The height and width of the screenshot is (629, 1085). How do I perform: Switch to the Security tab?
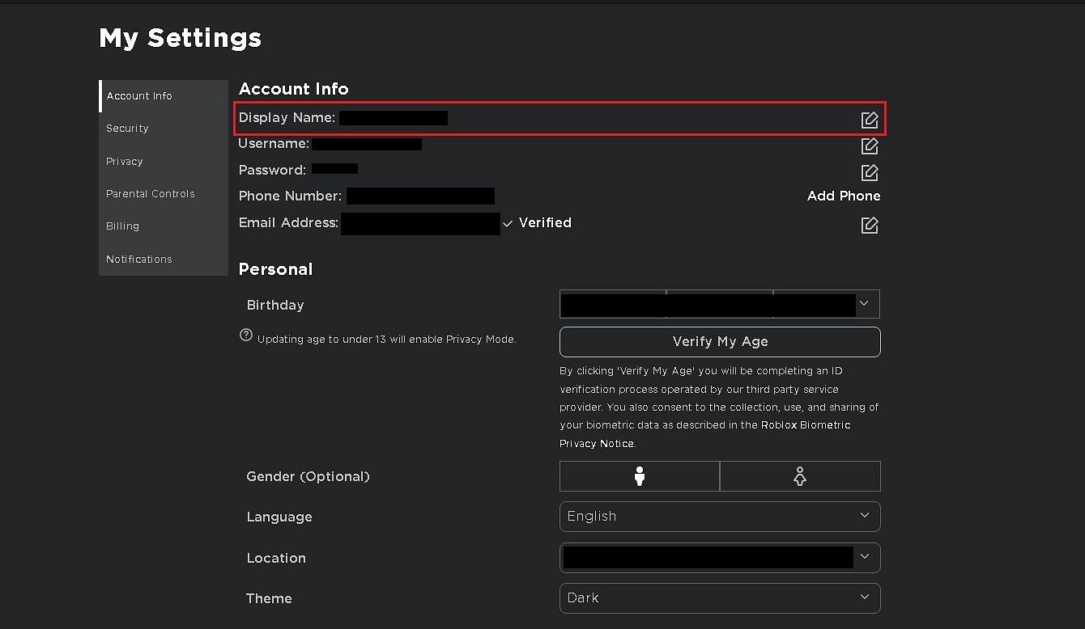[x=127, y=129]
